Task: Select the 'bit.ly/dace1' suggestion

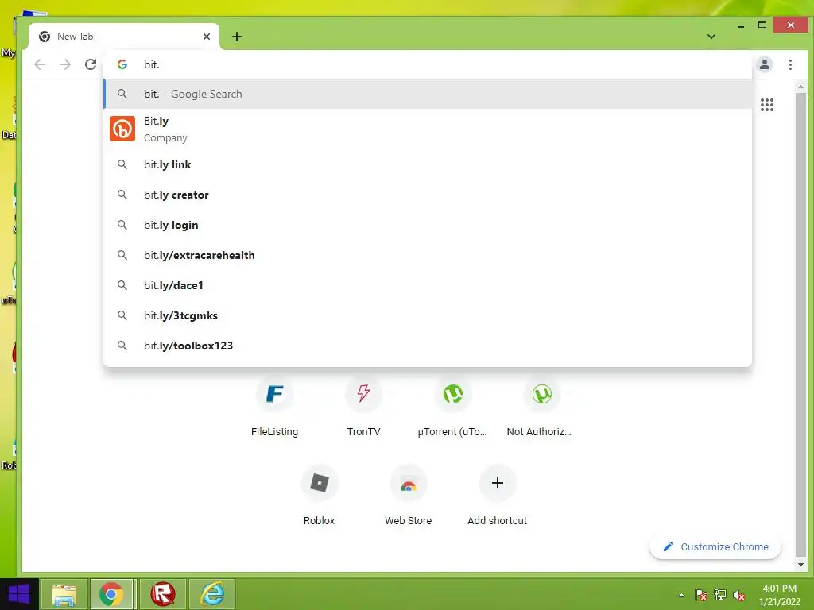Action: [x=428, y=285]
